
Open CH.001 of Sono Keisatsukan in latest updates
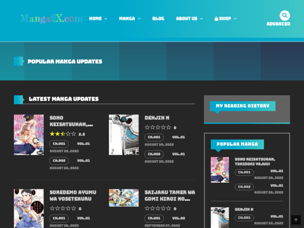point(59,144)
